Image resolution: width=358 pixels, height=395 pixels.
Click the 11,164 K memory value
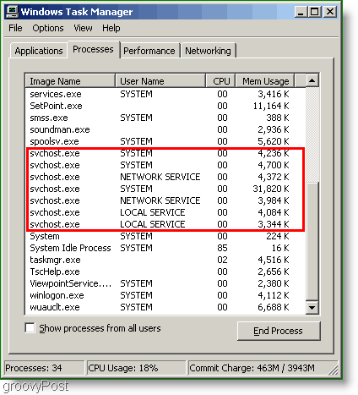tap(271, 106)
